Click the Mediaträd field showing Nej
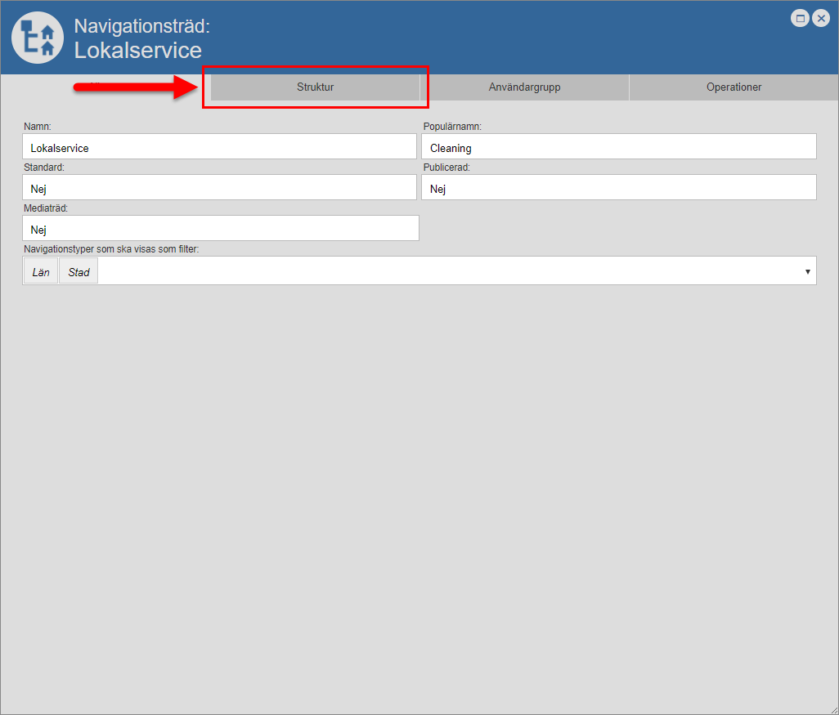 click(x=221, y=229)
